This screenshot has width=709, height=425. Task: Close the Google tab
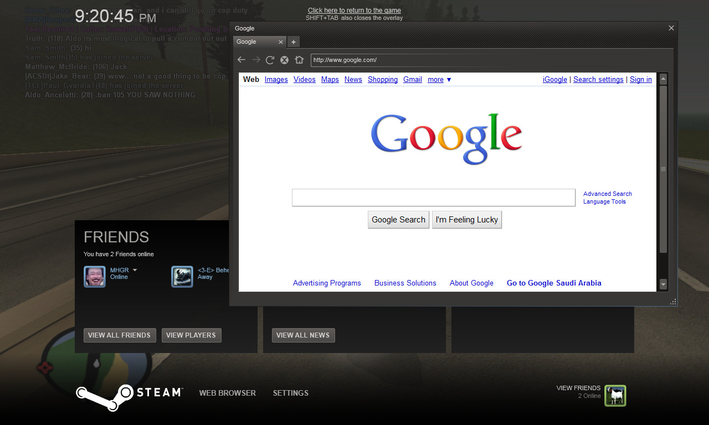click(280, 42)
